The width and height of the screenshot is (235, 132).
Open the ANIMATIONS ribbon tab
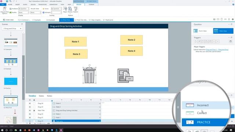pyautogui.click(x=53, y=4)
